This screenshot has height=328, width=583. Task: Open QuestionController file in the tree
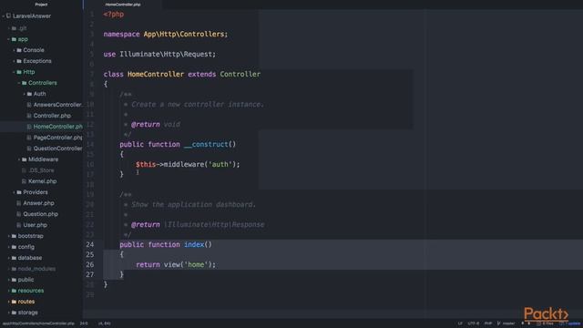(57, 149)
